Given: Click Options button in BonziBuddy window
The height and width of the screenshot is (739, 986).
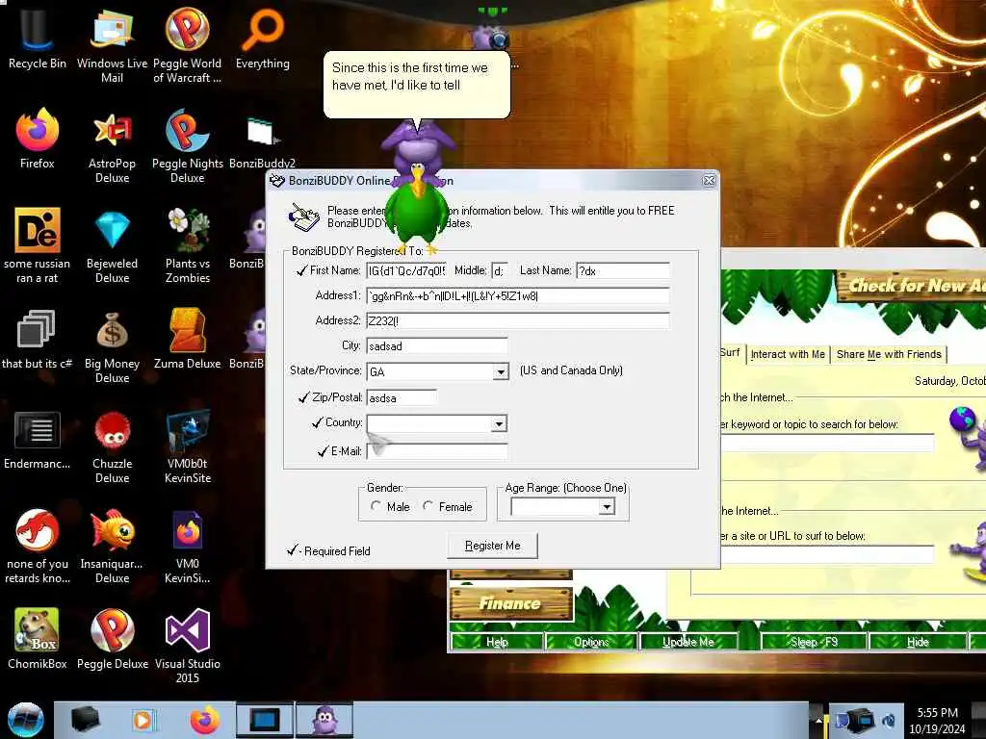Looking at the screenshot, I should (591, 642).
